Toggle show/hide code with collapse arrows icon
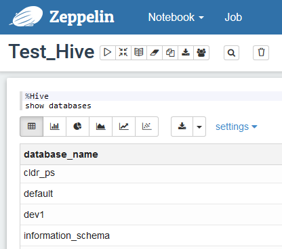Viewport: 282px width, 249px height. coord(123,53)
